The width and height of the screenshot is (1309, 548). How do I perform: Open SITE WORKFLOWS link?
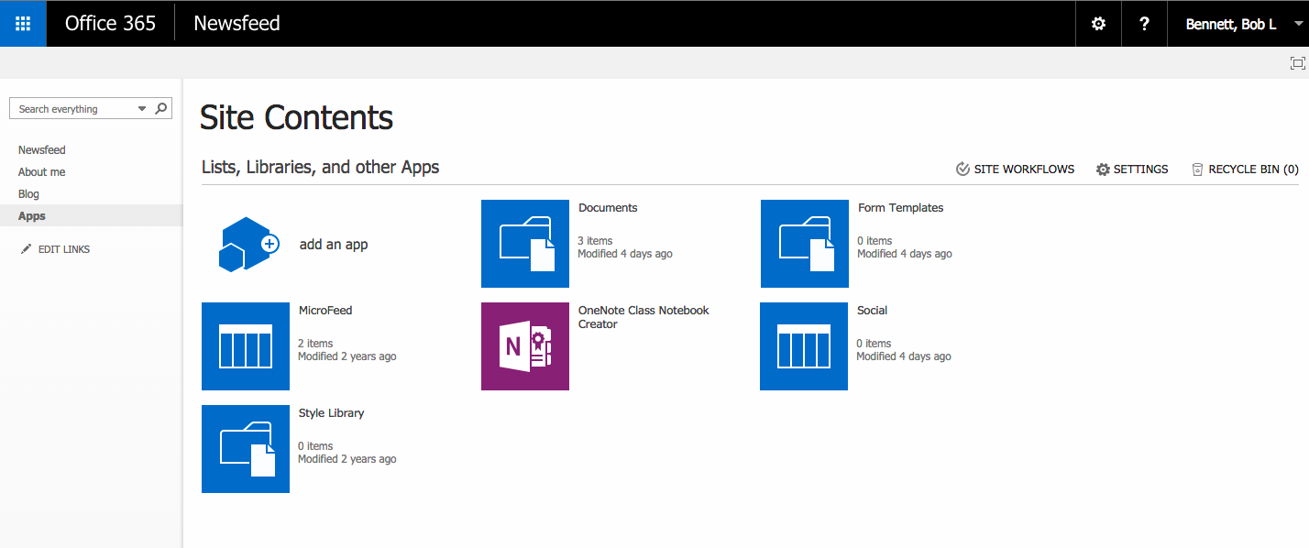[1024, 170]
